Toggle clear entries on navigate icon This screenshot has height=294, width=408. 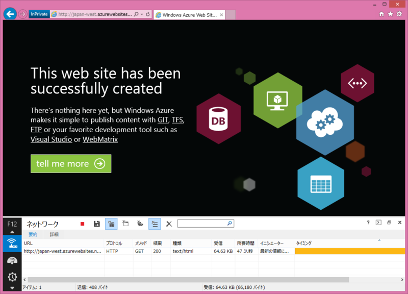click(x=155, y=224)
